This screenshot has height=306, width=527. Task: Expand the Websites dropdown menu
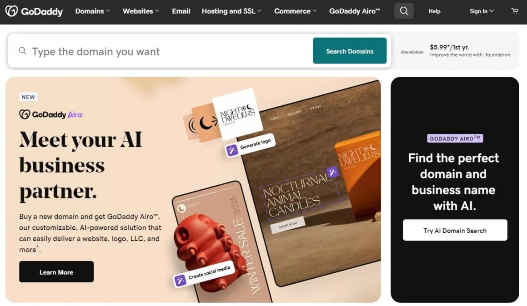click(141, 11)
